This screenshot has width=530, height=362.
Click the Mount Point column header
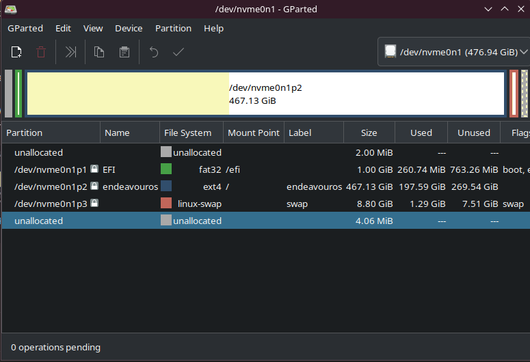[254, 133]
